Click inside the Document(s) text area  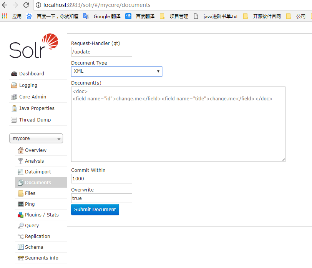[x=178, y=124]
